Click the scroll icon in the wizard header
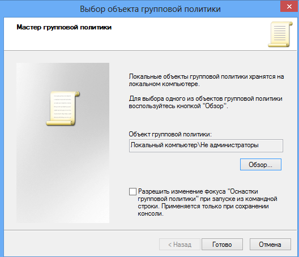Viewport: 299px width, 257px height. (280, 35)
